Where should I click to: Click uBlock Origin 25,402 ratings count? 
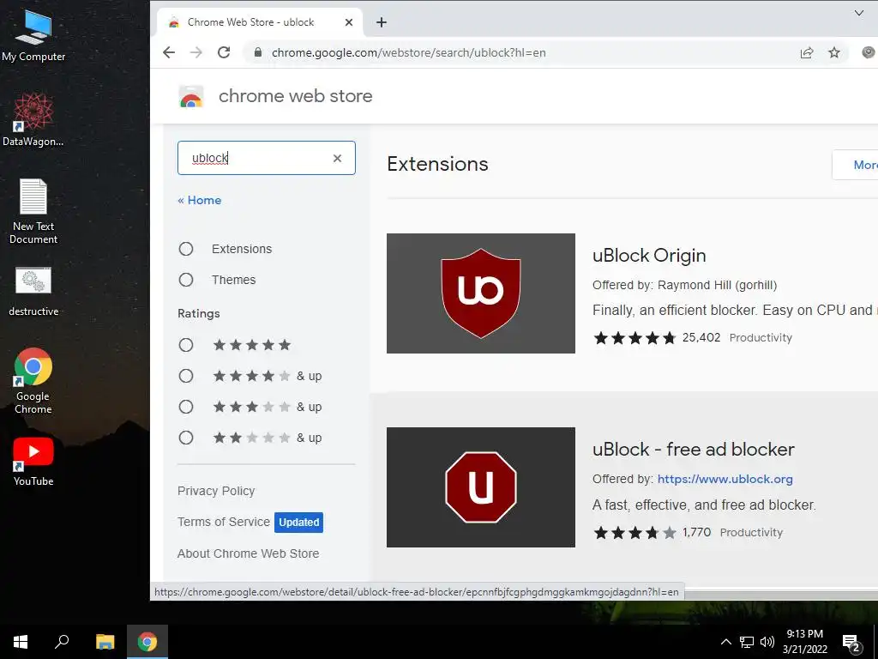(x=701, y=337)
